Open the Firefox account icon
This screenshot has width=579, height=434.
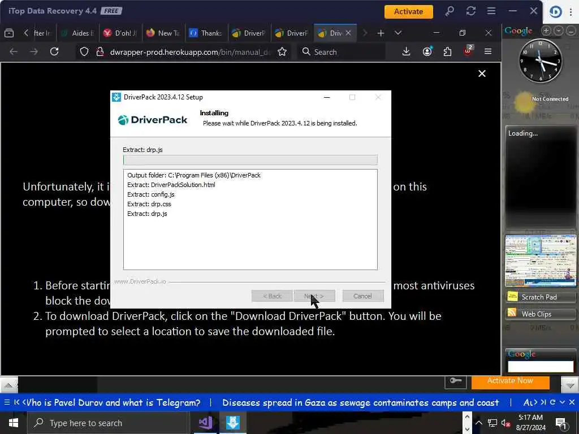pos(427,51)
